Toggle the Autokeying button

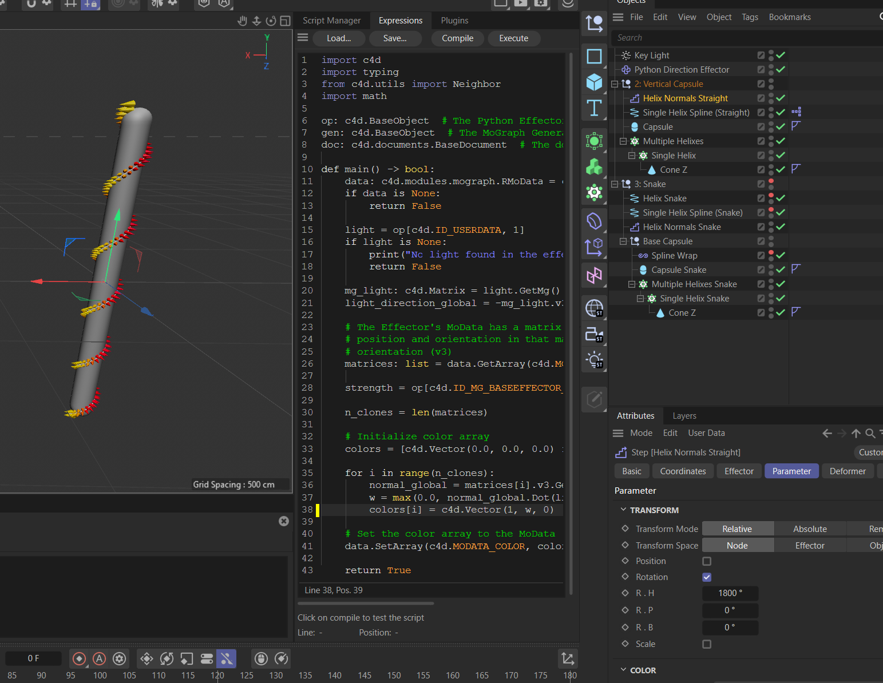(100, 659)
